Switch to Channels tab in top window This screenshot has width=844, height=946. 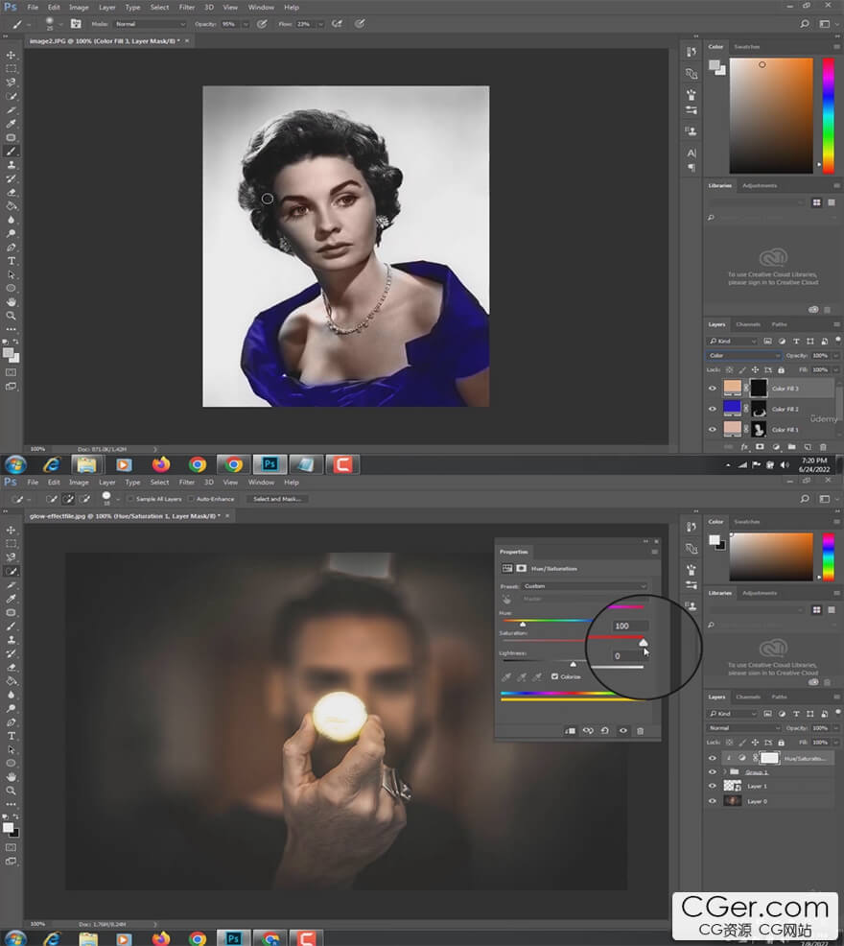pos(748,324)
